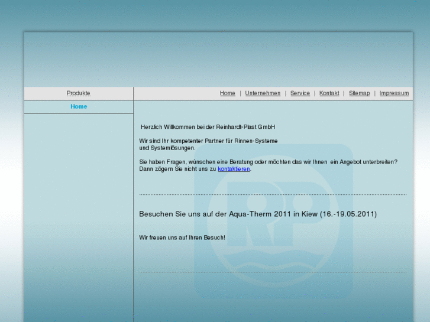Go to Home in the top navigation
Viewport: 430px width, 322px height.
coord(227,93)
